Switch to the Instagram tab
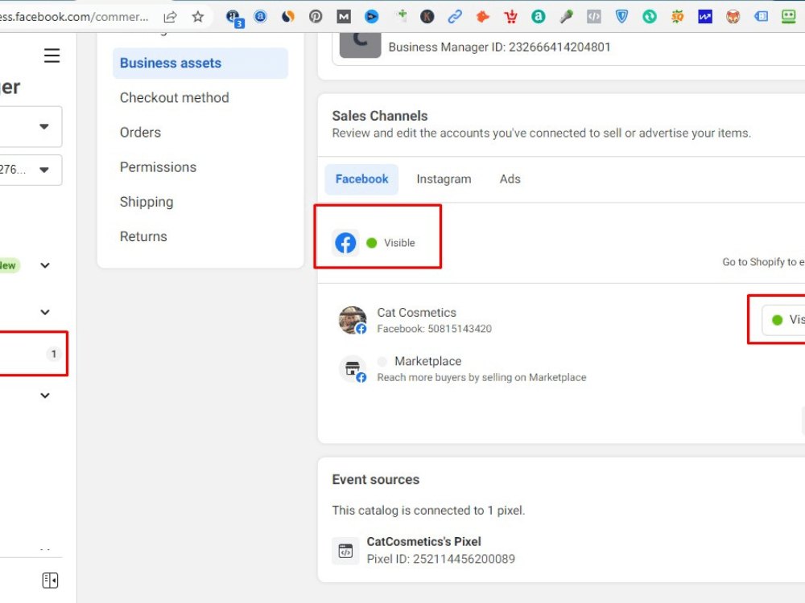 [444, 179]
